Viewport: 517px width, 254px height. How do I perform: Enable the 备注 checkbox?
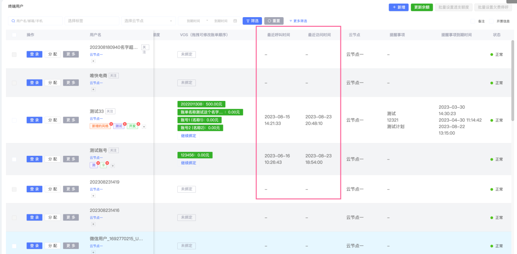tap(473, 21)
